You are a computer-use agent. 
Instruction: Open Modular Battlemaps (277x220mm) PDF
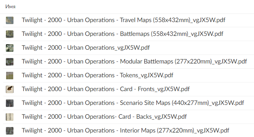(134, 61)
